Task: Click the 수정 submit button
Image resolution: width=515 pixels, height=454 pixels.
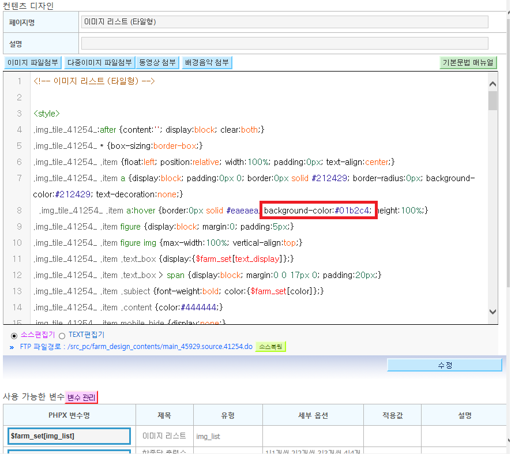Action: coord(445,365)
